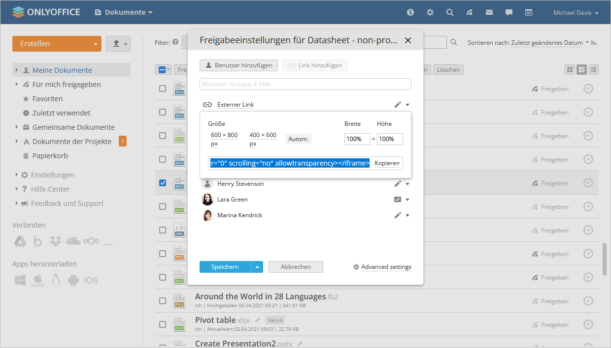Expand Meine Dokumente tree node

click(x=16, y=70)
